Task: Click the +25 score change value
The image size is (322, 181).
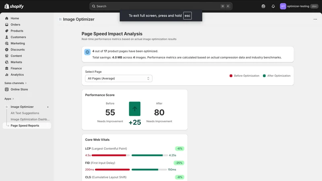Action: pyautogui.click(x=135, y=123)
